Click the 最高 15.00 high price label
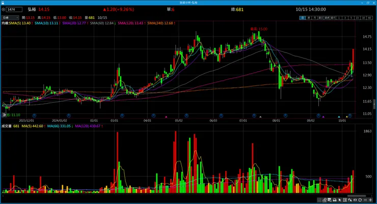The image size is (377, 204). (x=259, y=29)
